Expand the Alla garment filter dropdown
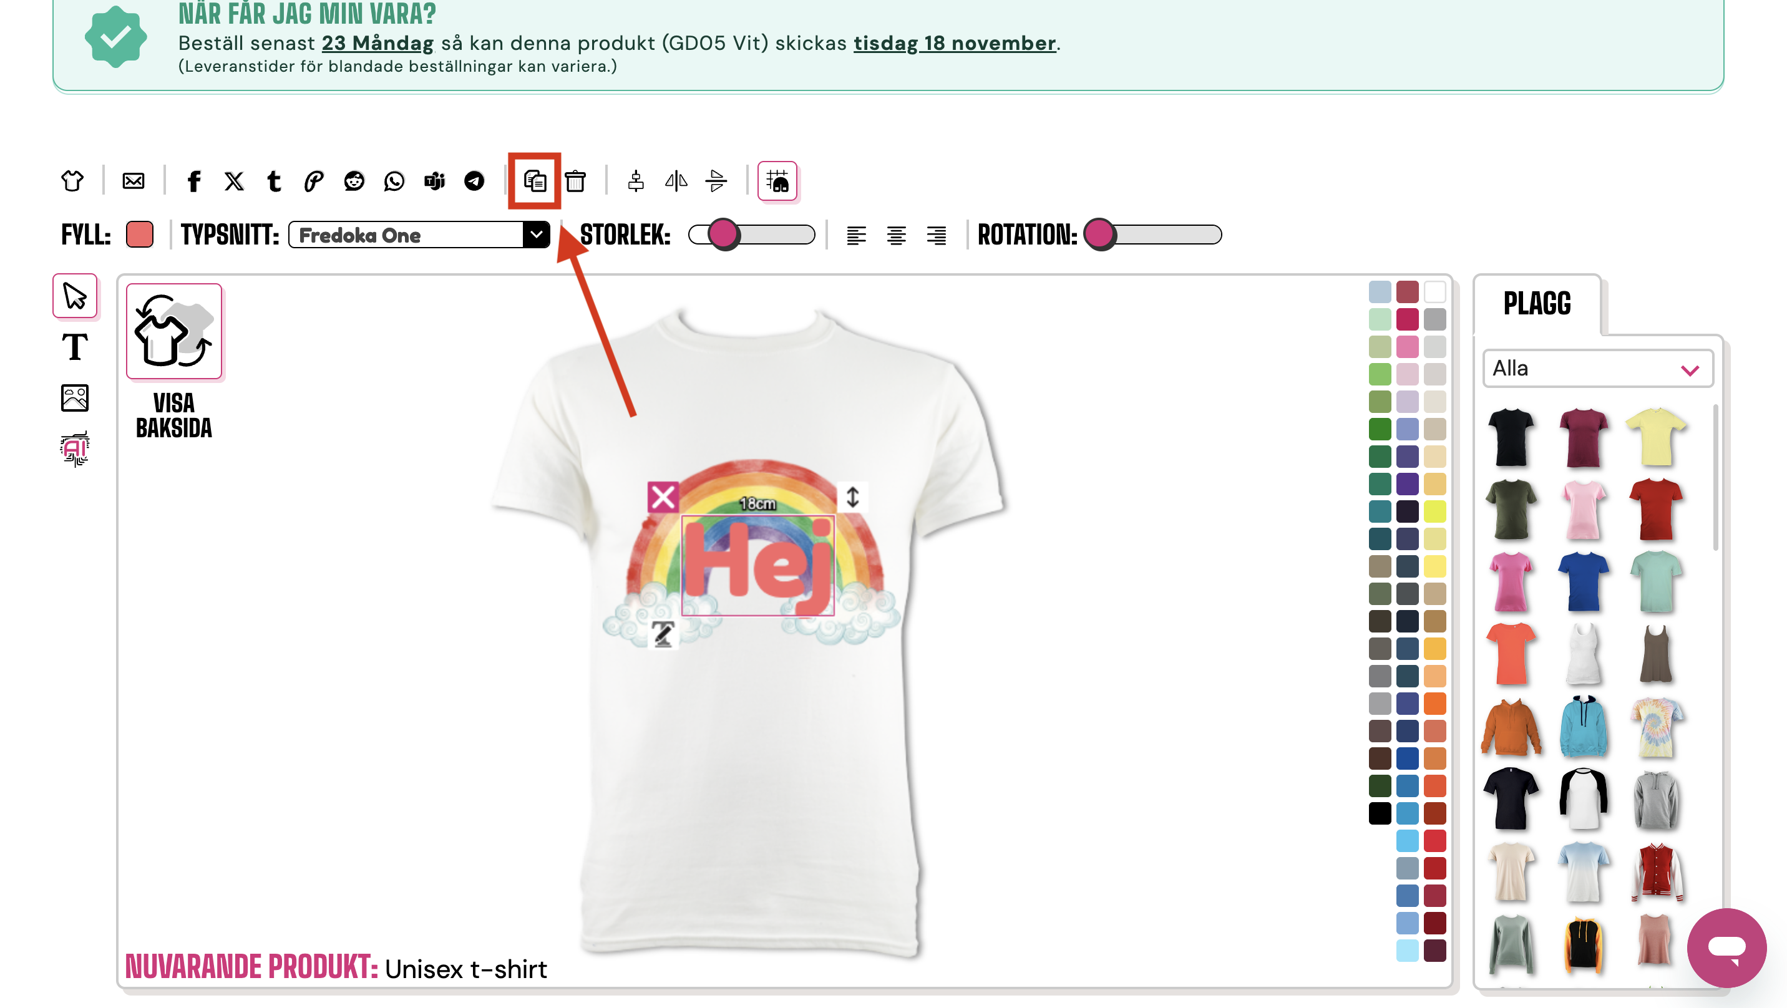The width and height of the screenshot is (1787, 1008). [x=1597, y=369]
